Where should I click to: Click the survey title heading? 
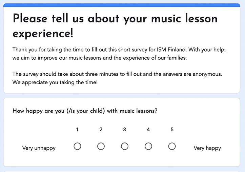pyautogui.click(x=115, y=26)
